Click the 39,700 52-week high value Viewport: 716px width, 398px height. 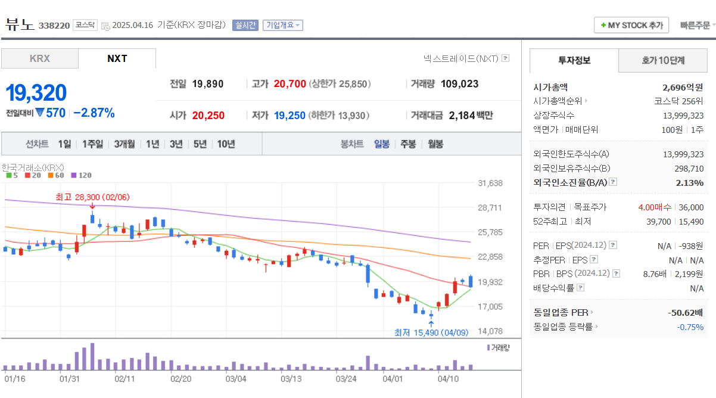coord(659,221)
